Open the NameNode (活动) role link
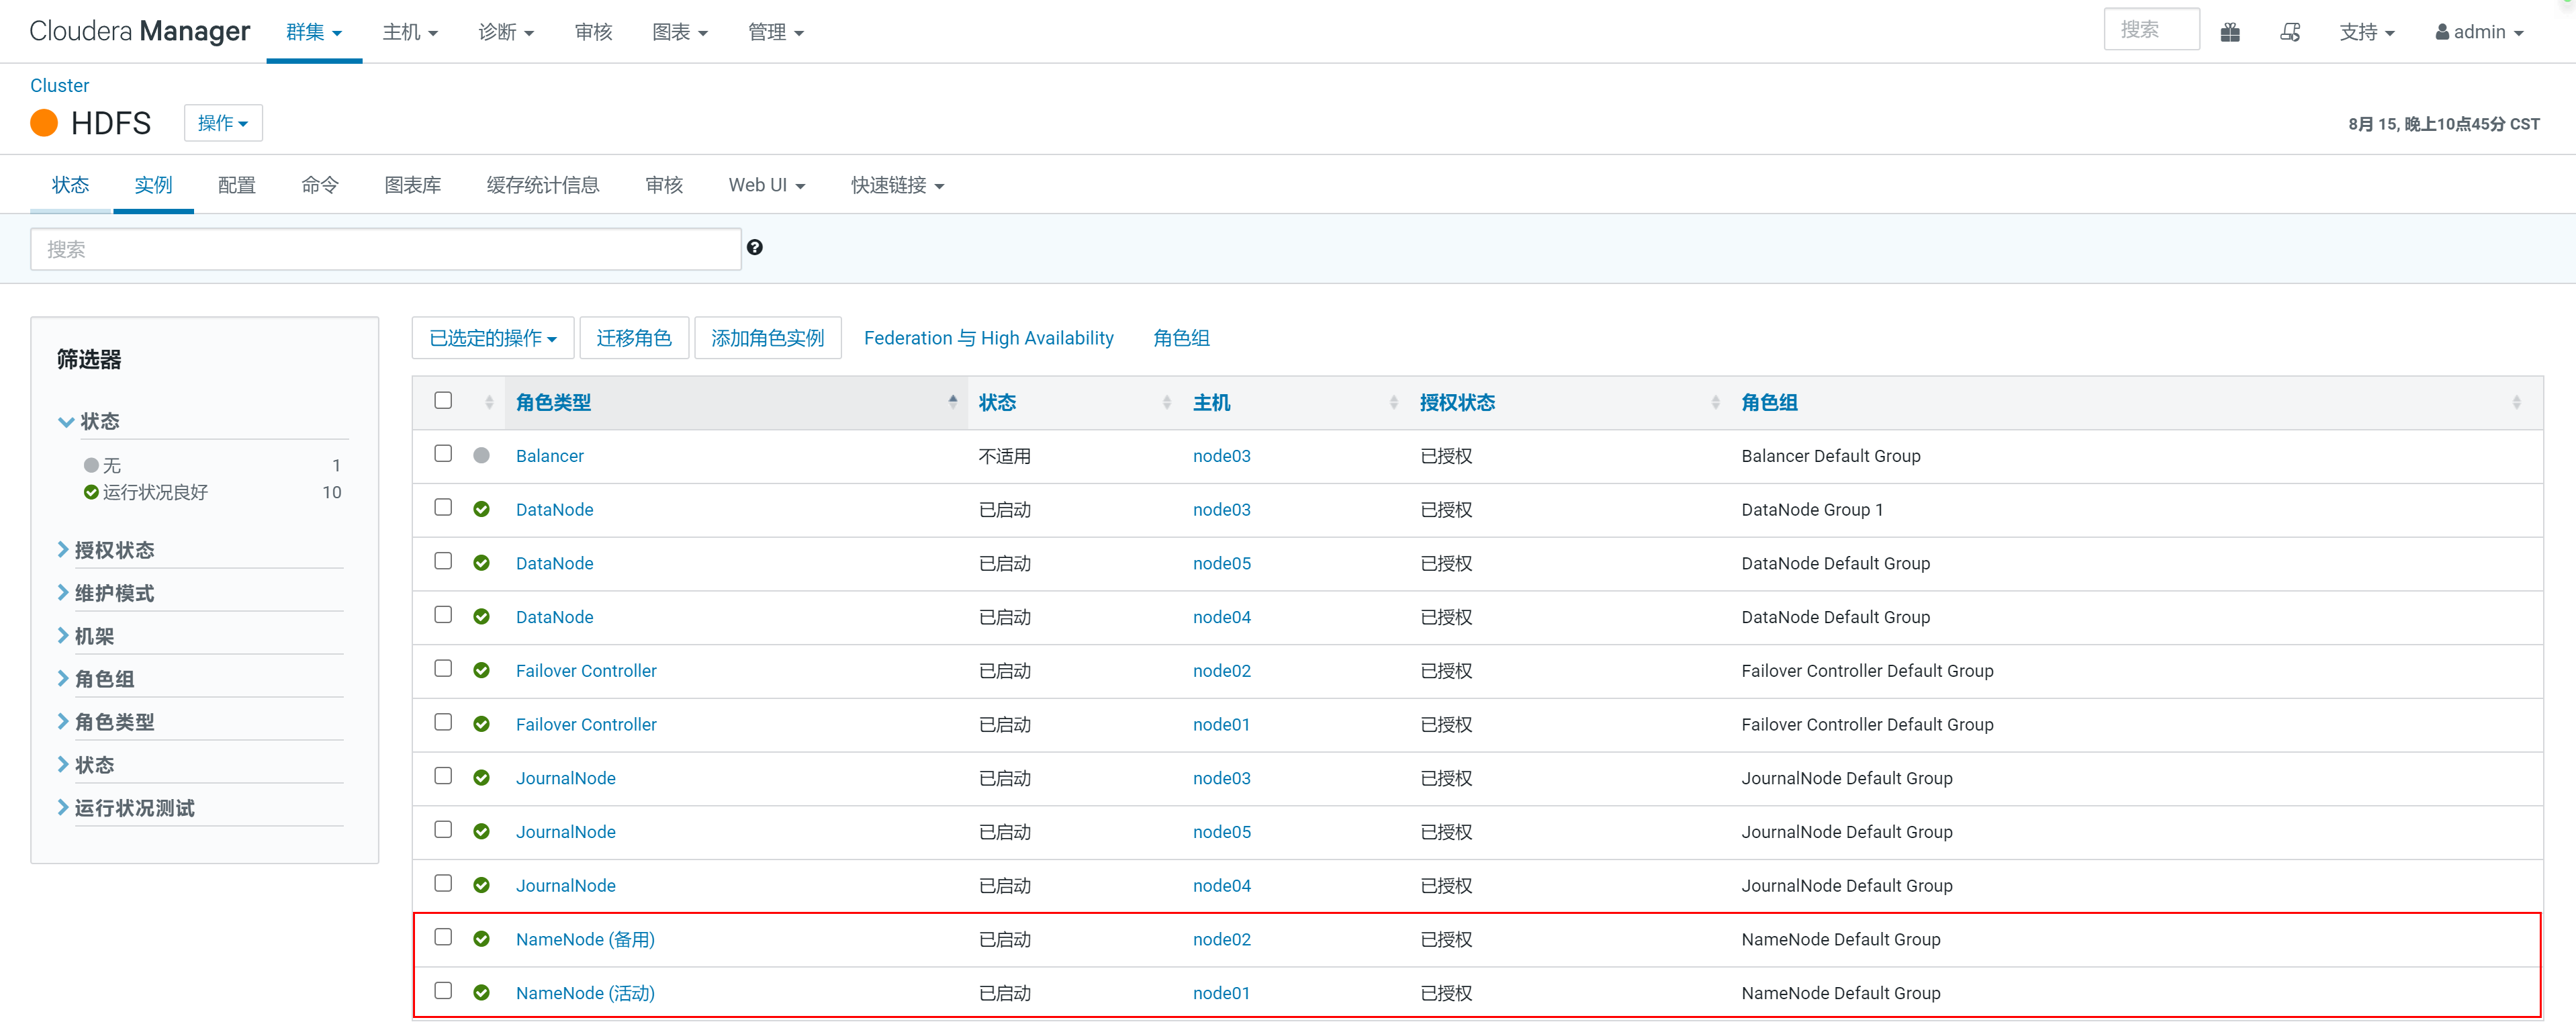Screen dimensions: 2576x1022 tap(585, 993)
